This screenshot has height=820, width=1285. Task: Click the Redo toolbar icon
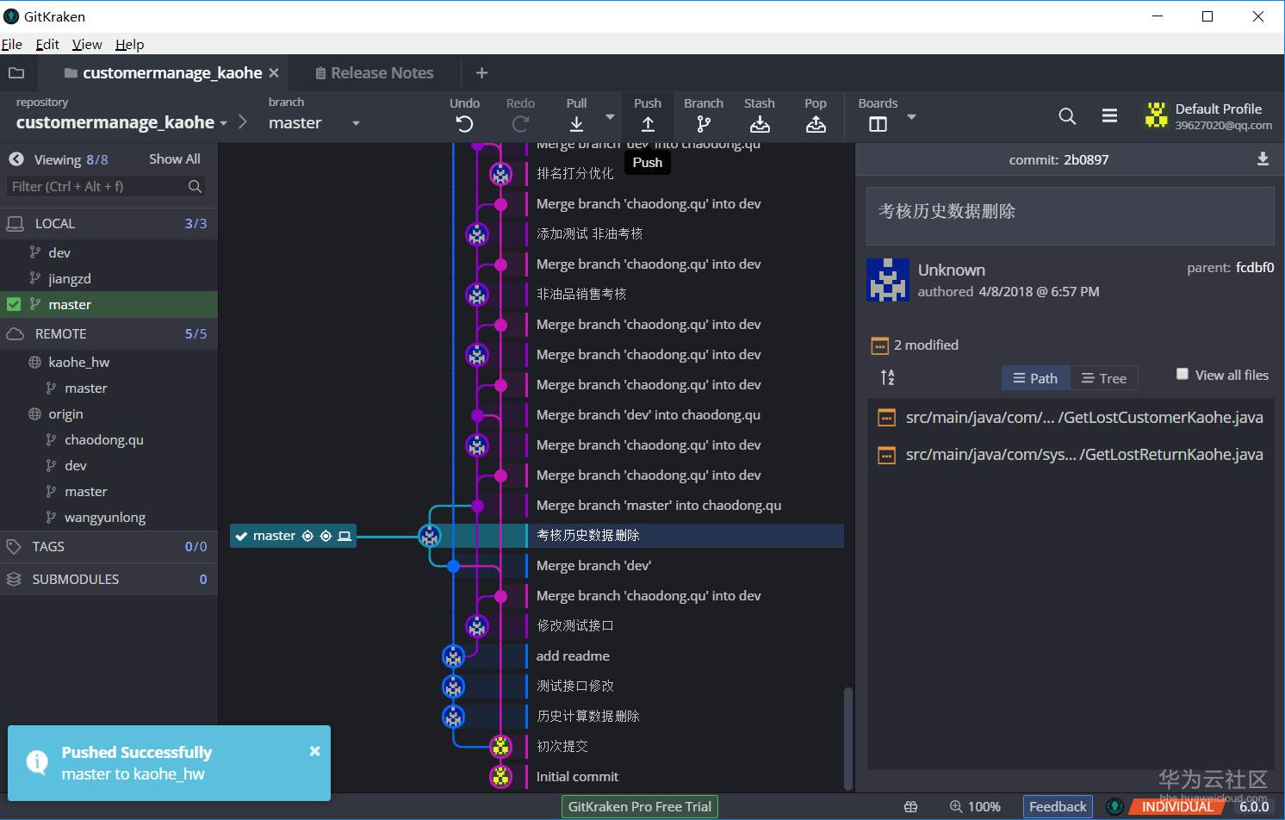(x=520, y=124)
